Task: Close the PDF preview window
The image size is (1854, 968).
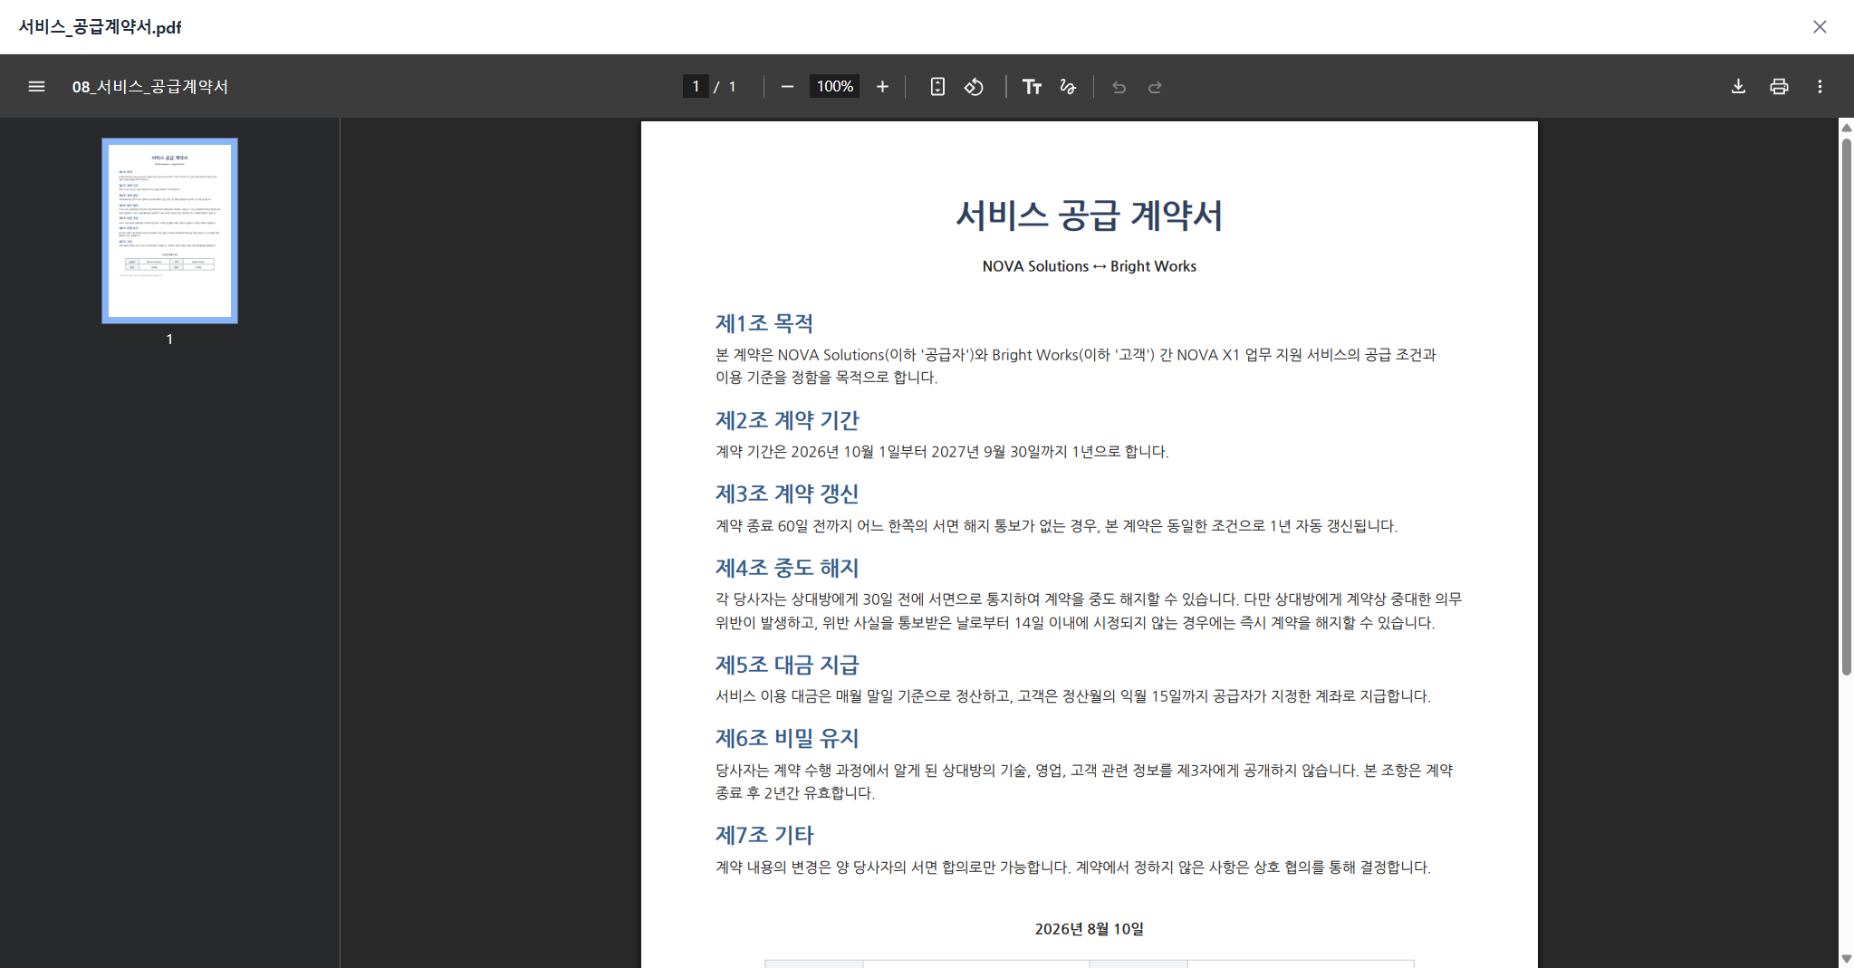Action: point(1820,27)
